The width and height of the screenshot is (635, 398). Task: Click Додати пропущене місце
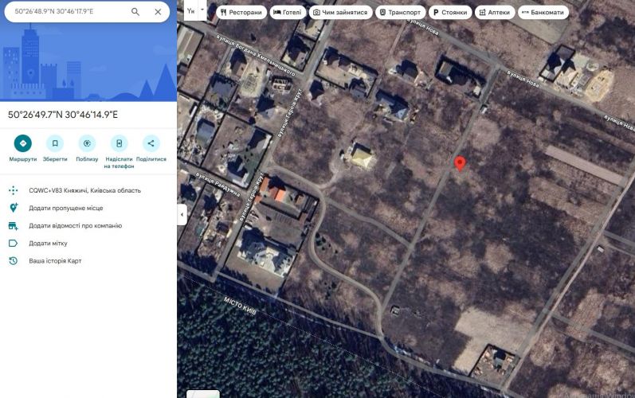[x=65, y=208]
